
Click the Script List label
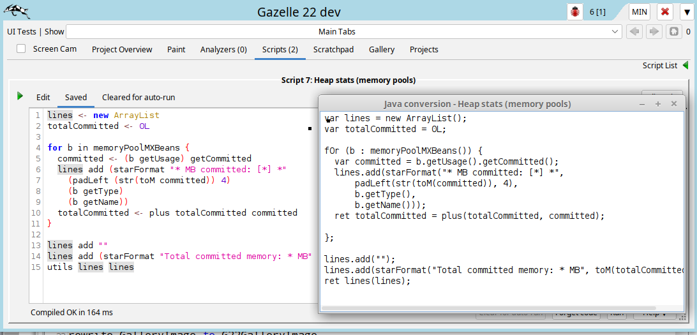(x=659, y=65)
